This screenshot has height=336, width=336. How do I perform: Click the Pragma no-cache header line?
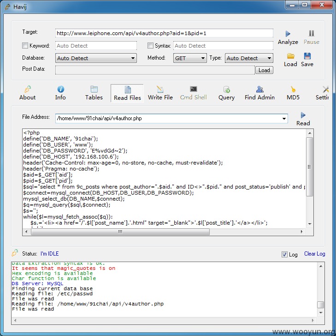(61, 169)
